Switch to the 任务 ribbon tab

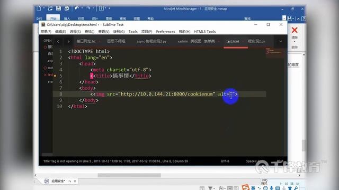81,18
